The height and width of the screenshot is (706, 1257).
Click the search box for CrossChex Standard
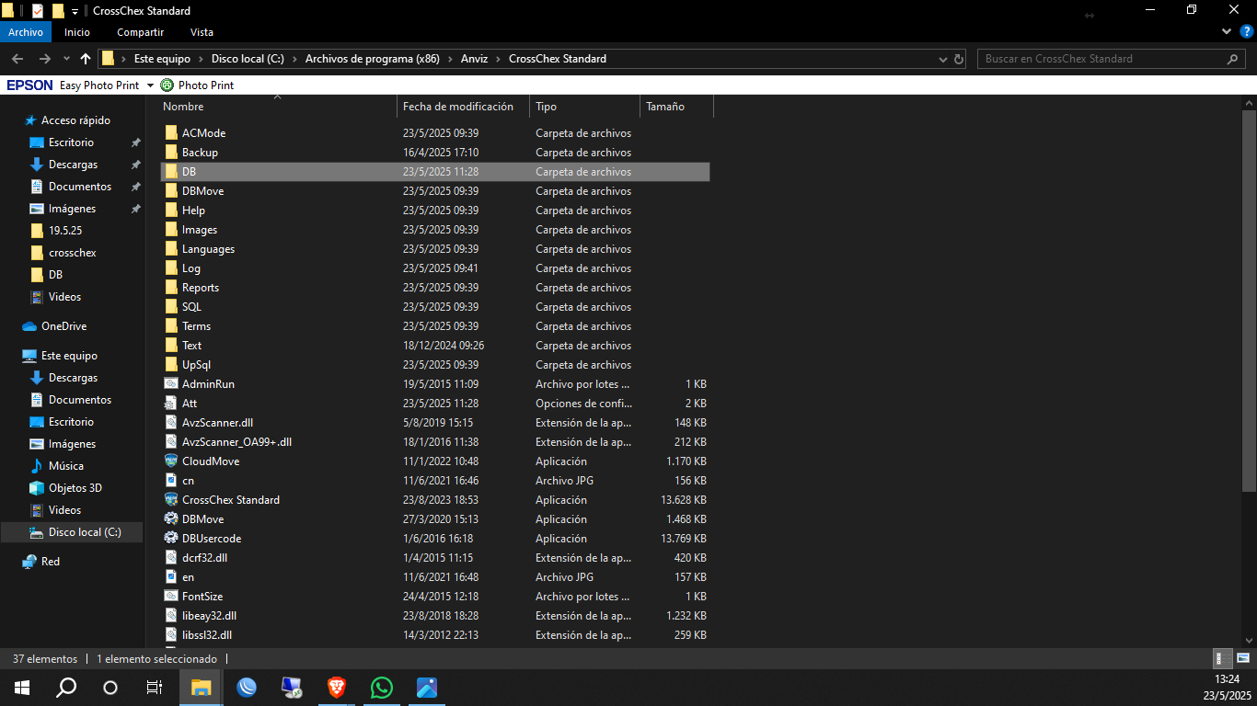point(1112,59)
